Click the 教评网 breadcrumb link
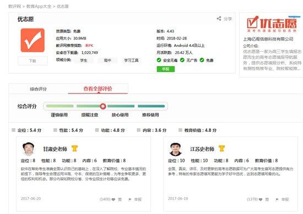Image resolution: width=303 pixels, height=214 pixels. click(x=14, y=7)
